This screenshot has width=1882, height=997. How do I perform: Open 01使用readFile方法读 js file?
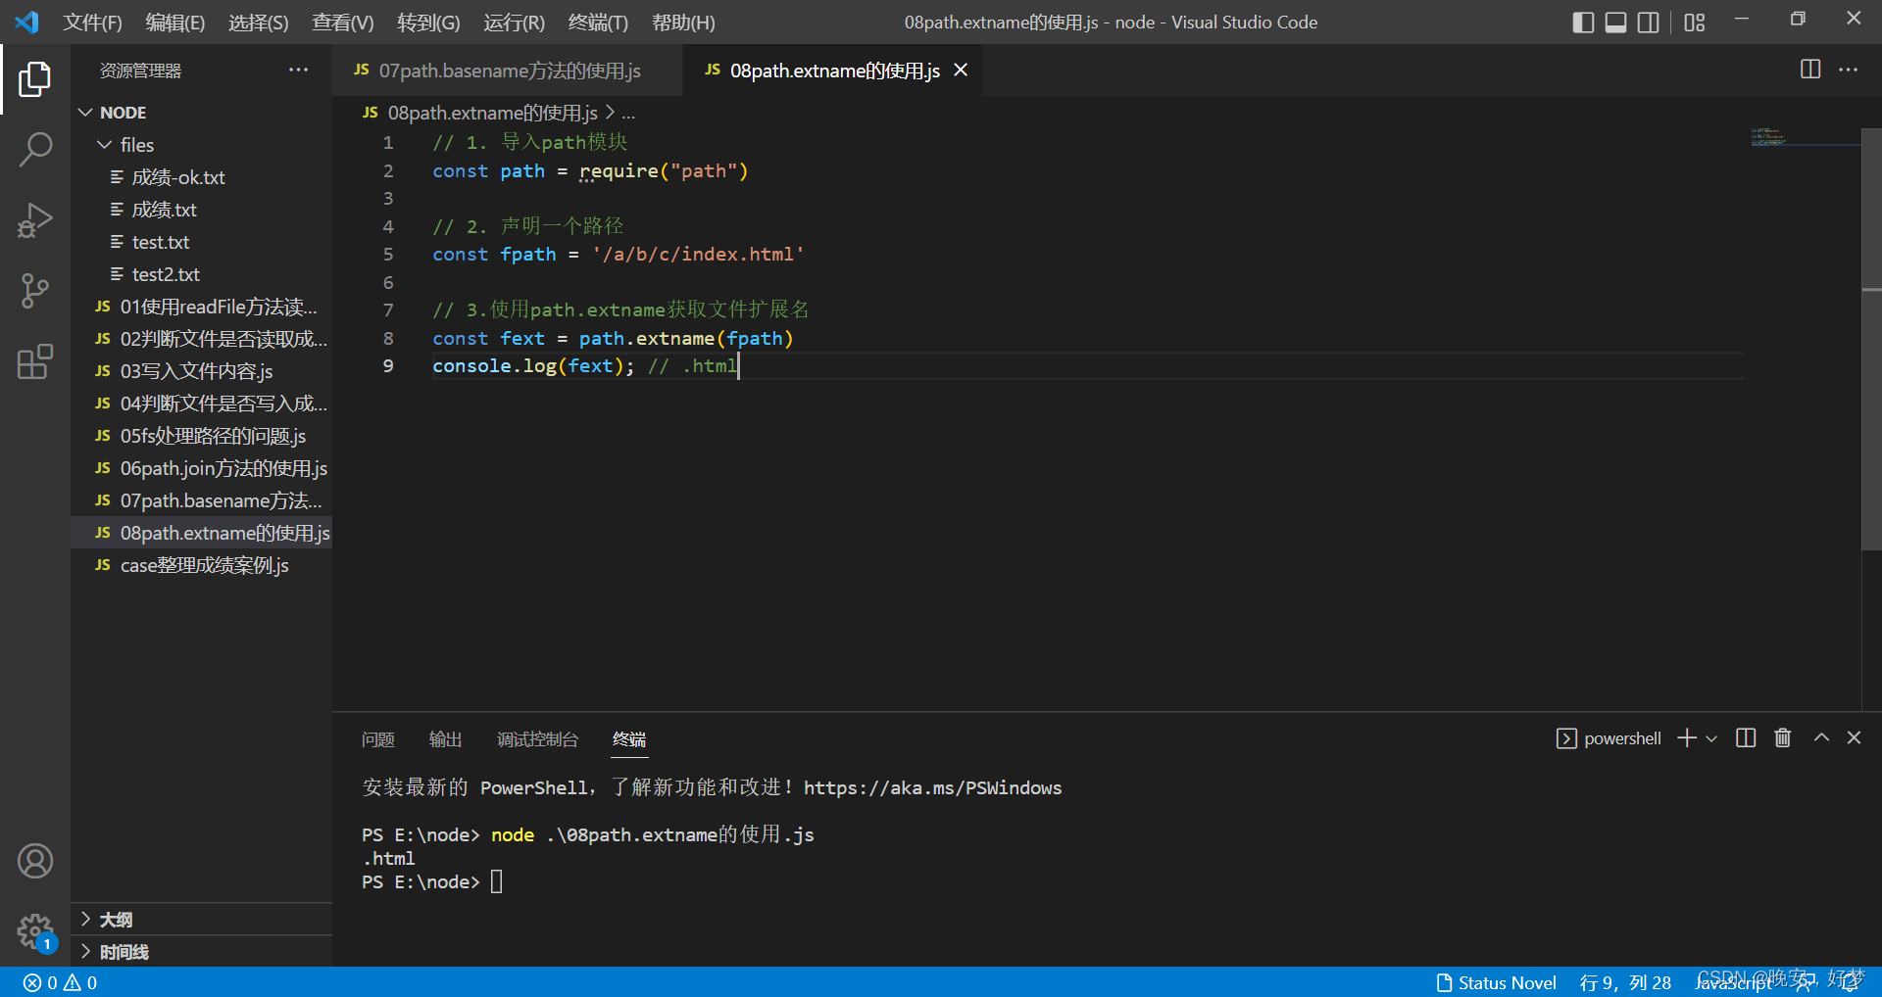coord(201,307)
